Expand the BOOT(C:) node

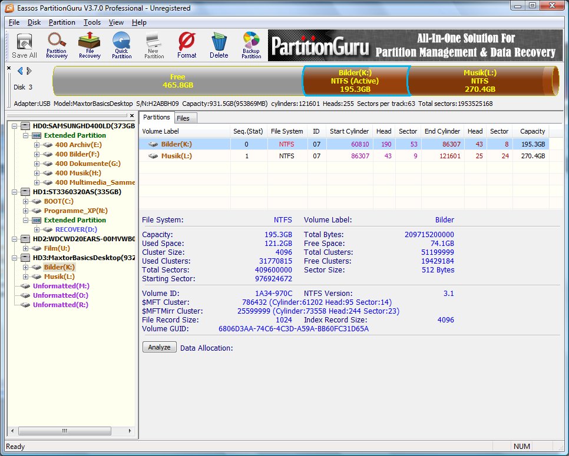tap(26, 201)
